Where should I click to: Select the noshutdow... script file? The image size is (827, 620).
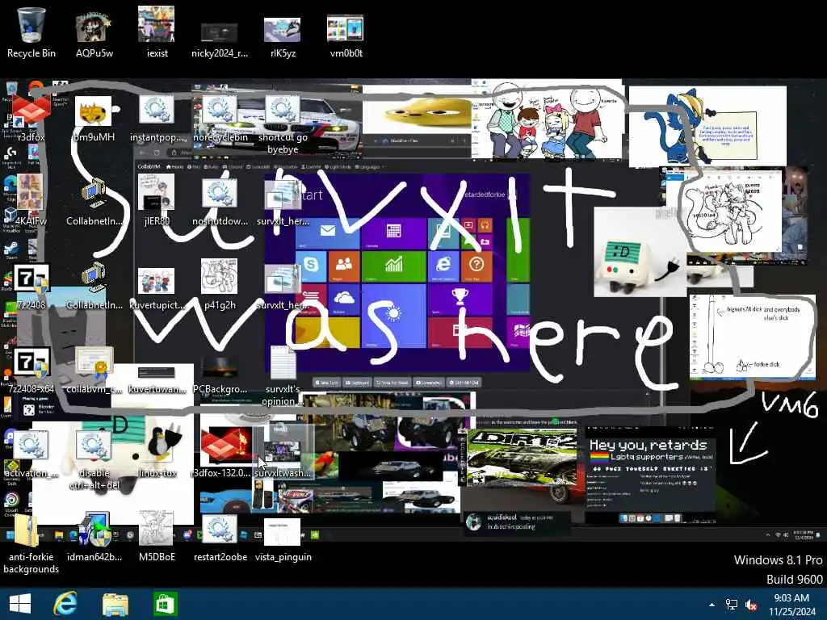pyautogui.click(x=220, y=200)
